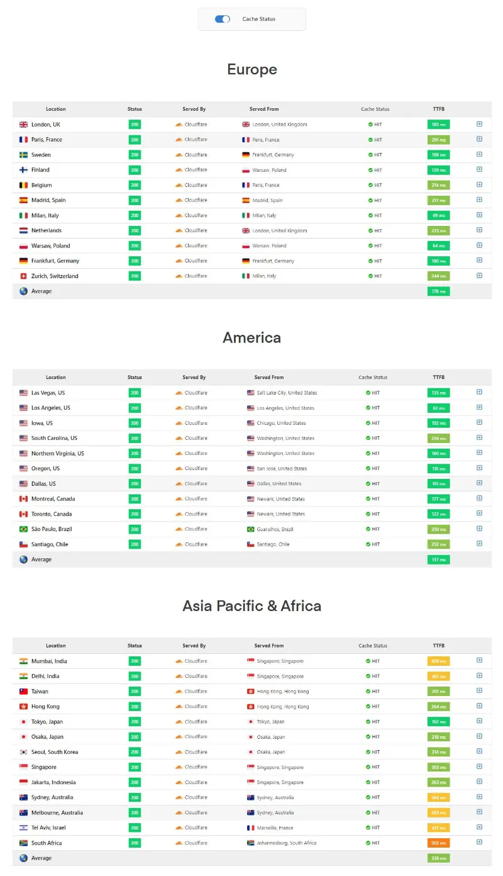Click the 461 ms TTFB badge for Delhi, India
Image resolution: width=503 pixels, height=876 pixels.
click(438, 676)
